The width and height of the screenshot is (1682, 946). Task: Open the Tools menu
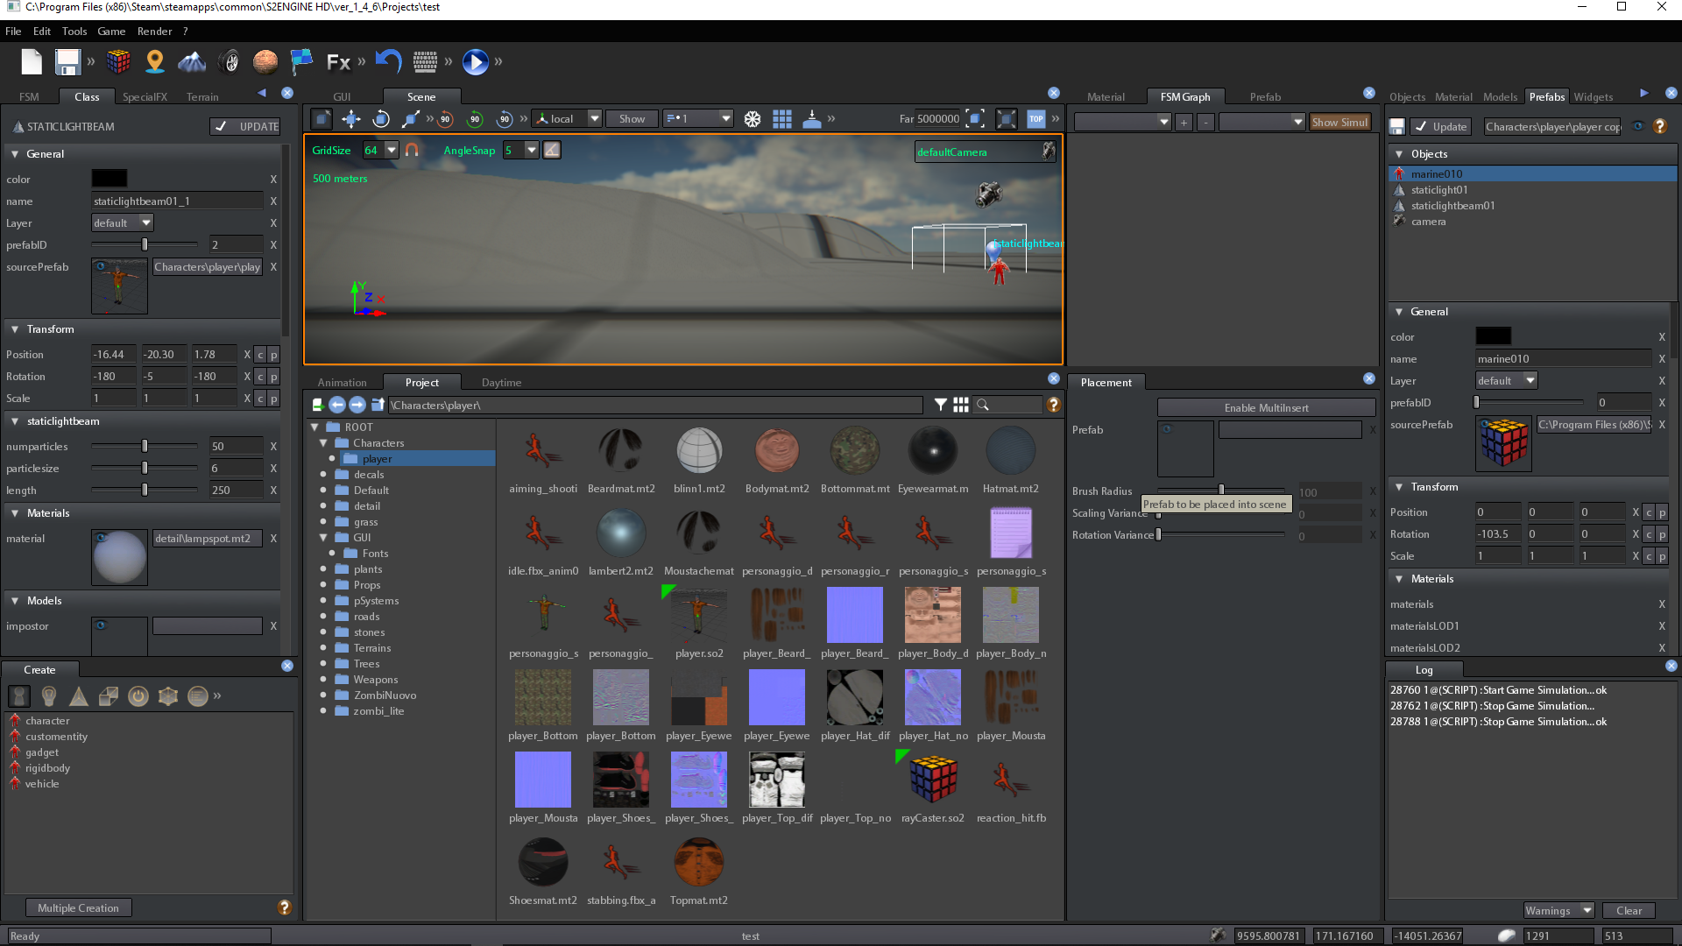(74, 32)
